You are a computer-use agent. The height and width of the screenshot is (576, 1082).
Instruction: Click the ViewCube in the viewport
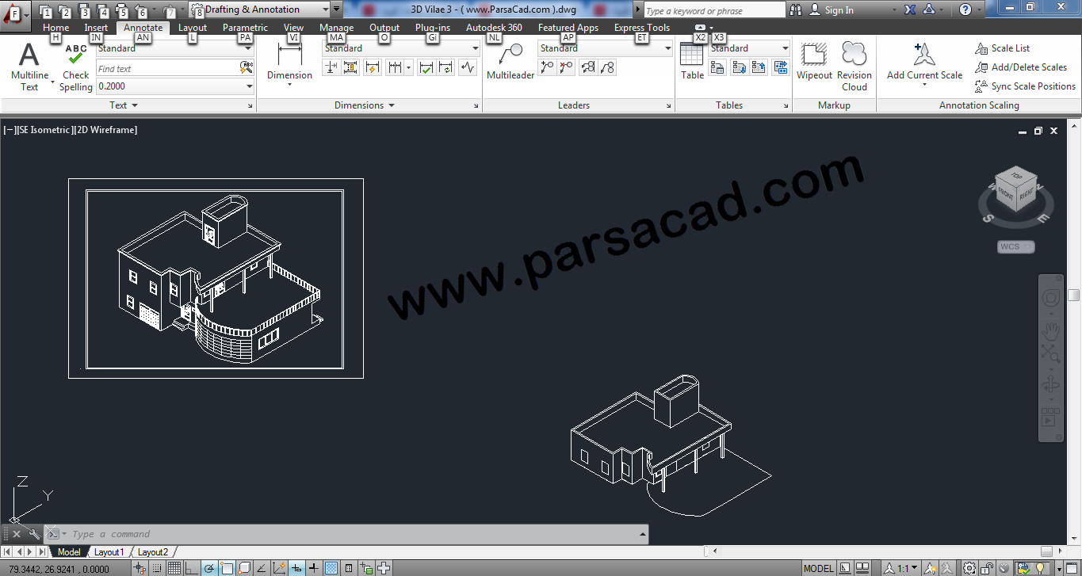pos(1015,190)
